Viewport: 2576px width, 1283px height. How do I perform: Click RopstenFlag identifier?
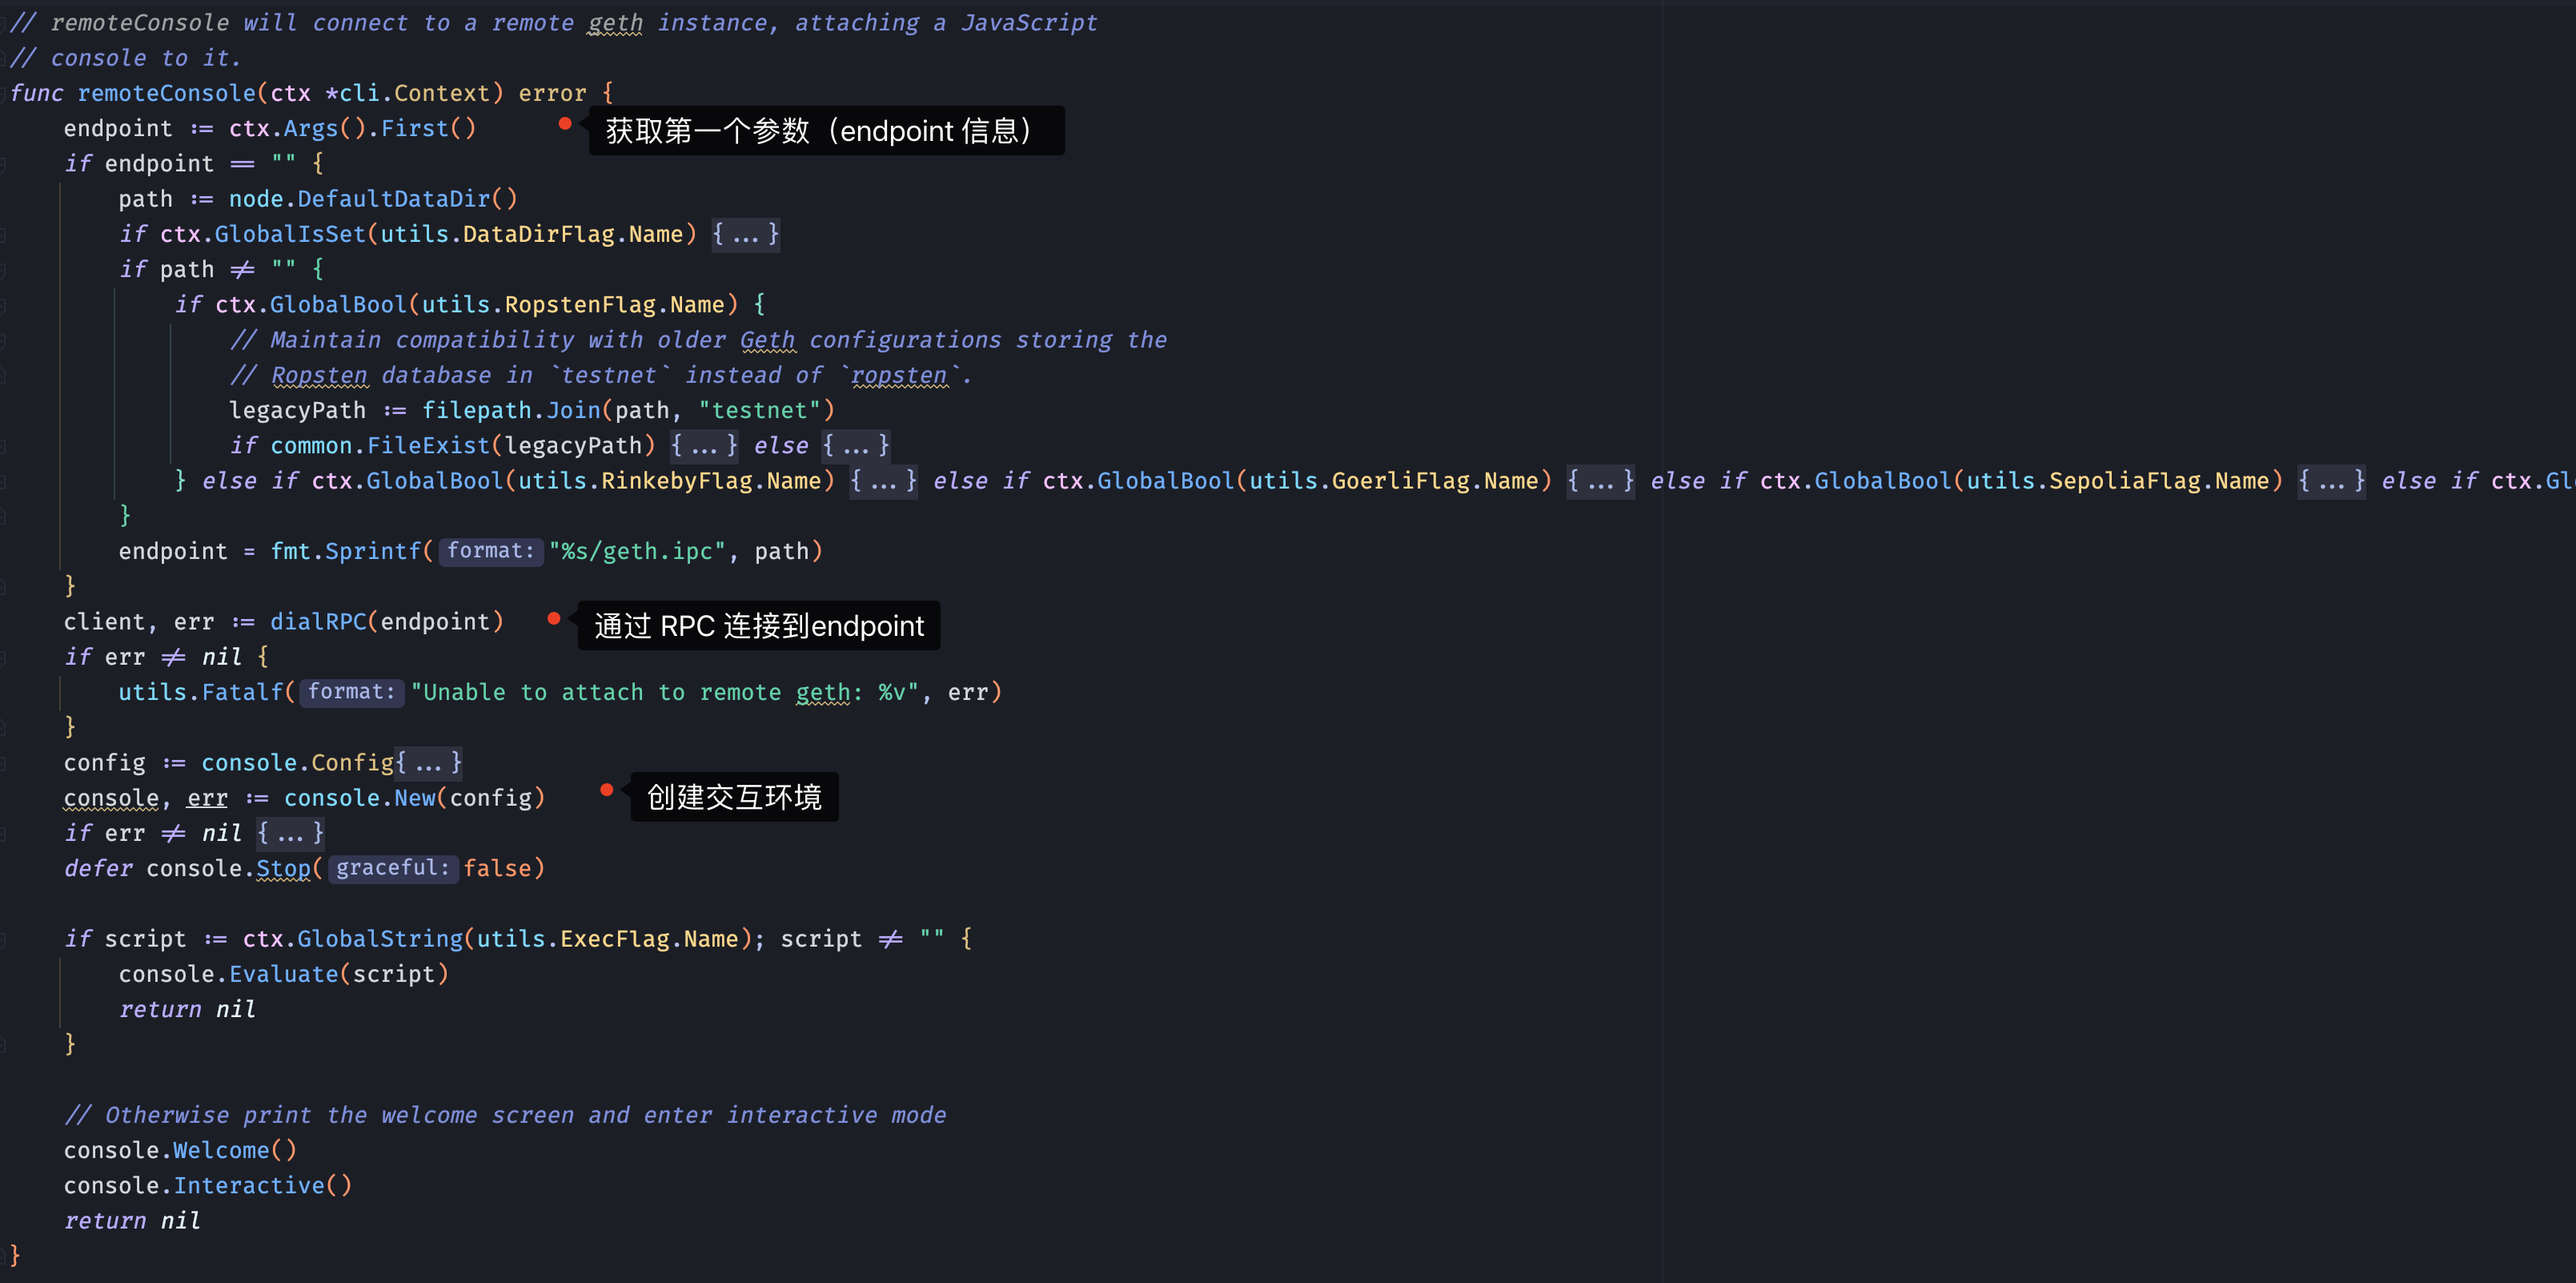click(x=580, y=305)
